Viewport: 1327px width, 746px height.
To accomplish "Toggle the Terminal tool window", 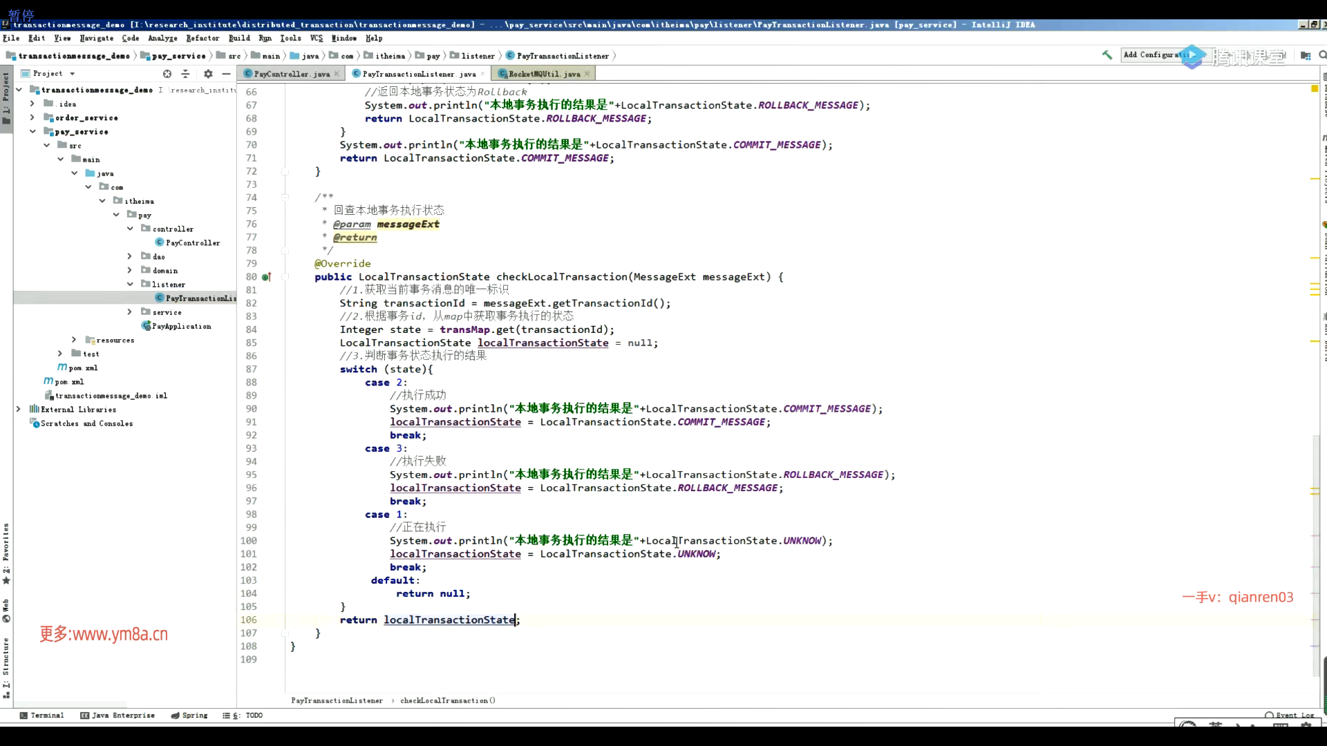I will (41, 716).
